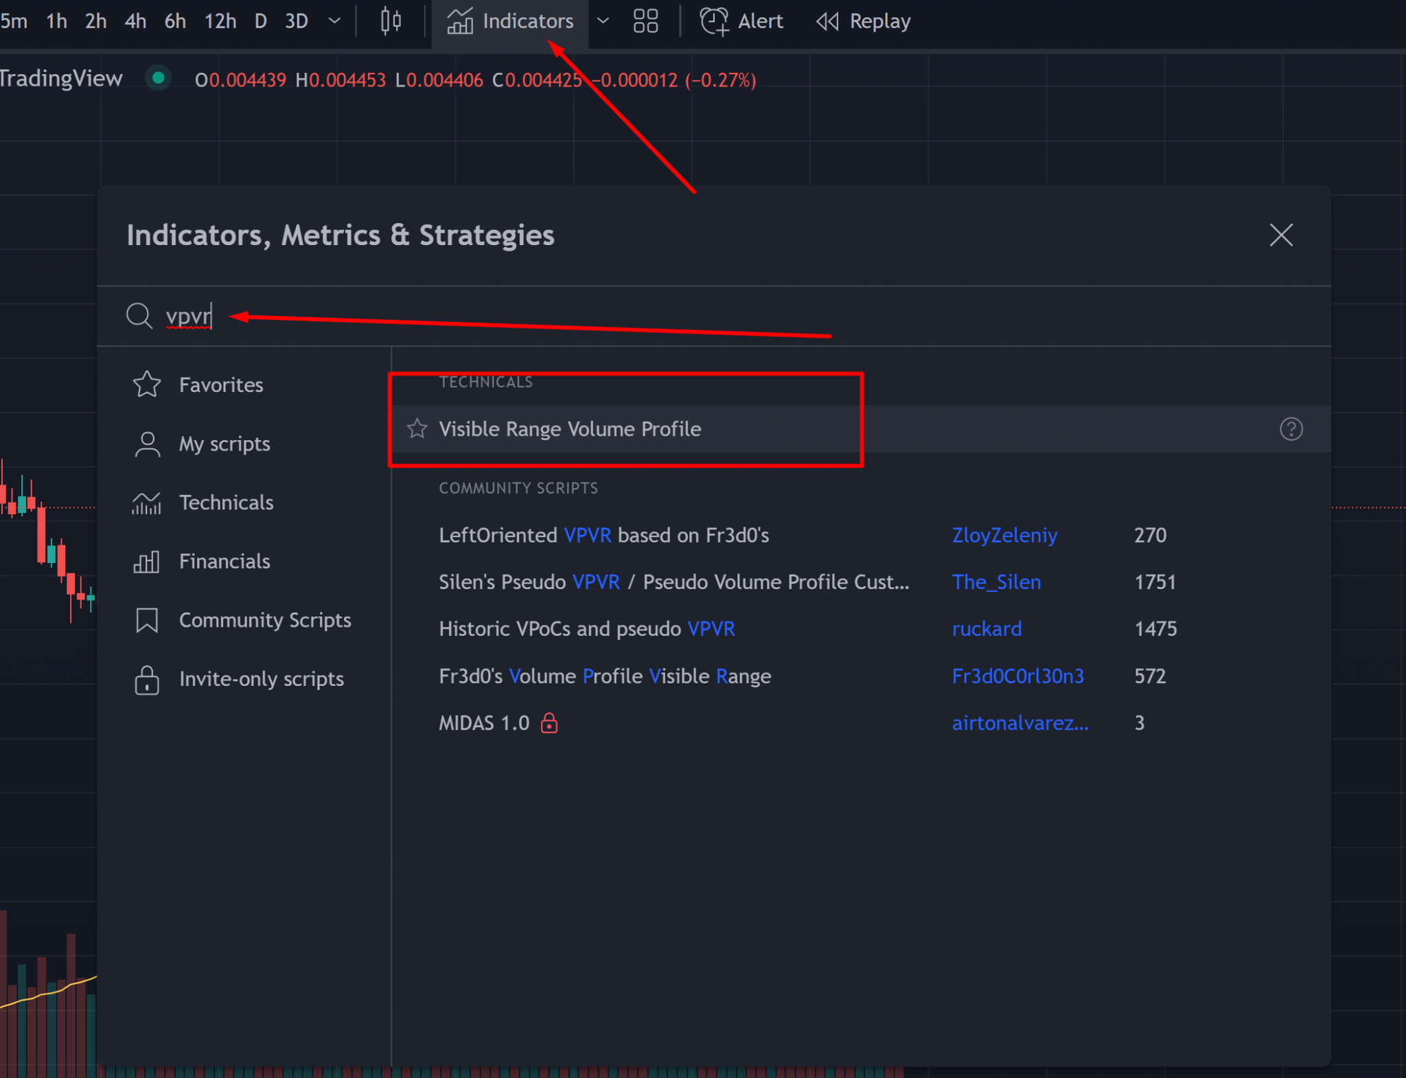Expand the timeframe list chevron after 3D
The height and width of the screenshot is (1078, 1406).
pos(334,21)
